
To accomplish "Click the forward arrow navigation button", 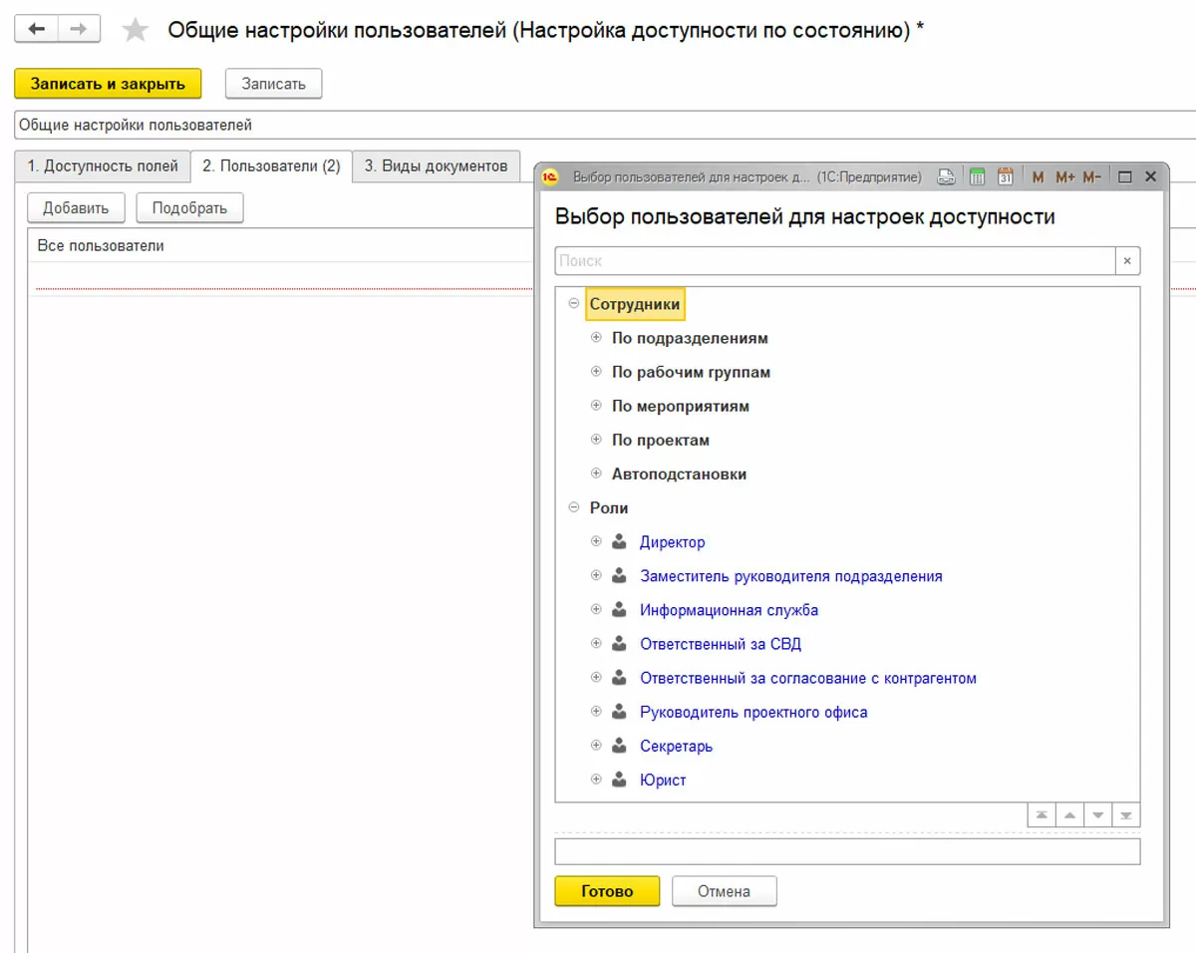I will pos(79,29).
